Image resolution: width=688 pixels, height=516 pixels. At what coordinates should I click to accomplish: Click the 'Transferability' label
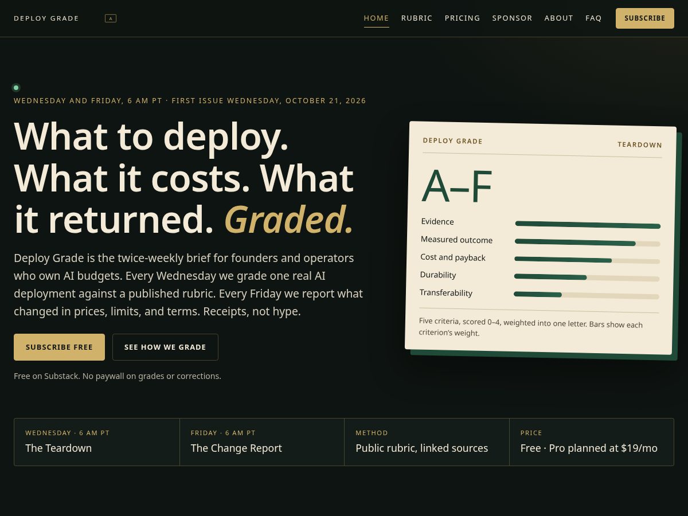(446, 292)
